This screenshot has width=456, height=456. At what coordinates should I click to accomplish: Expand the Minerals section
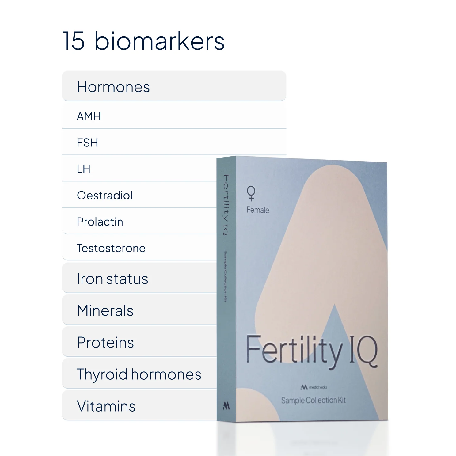(x=139, y=310)
